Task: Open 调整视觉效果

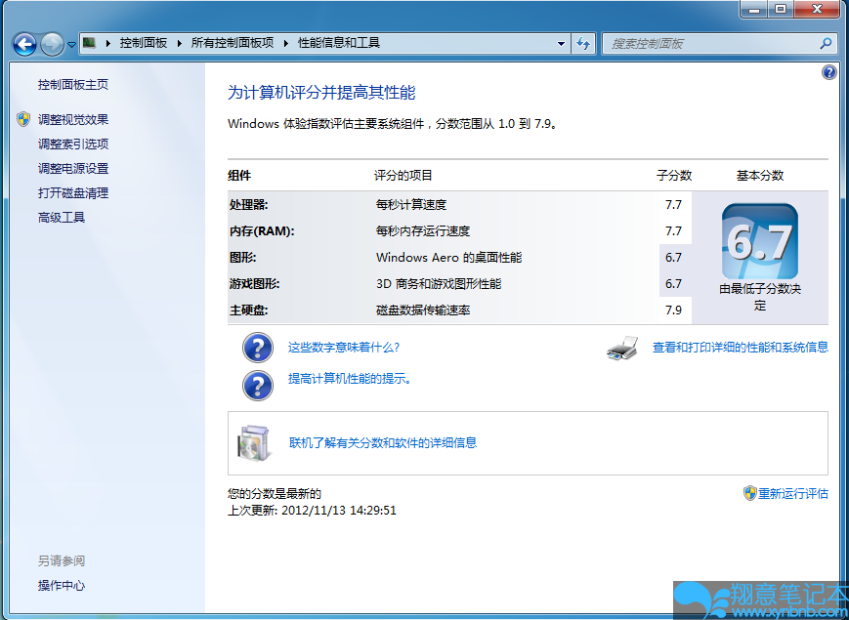Action: click(73, 119)
